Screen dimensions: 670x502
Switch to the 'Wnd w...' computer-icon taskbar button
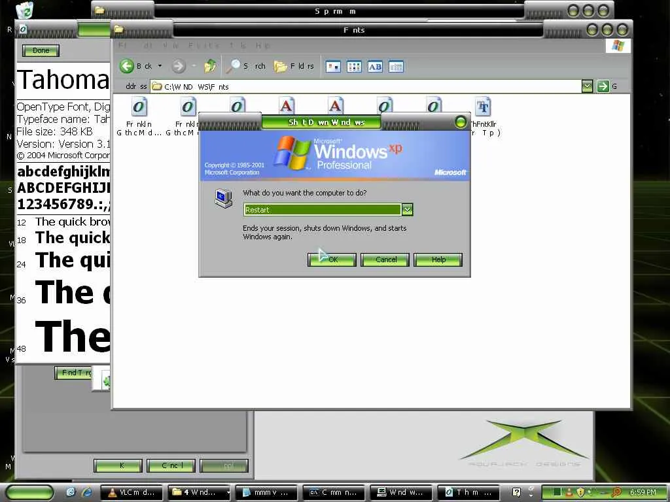pyautogui.click(x=401, y=492)
